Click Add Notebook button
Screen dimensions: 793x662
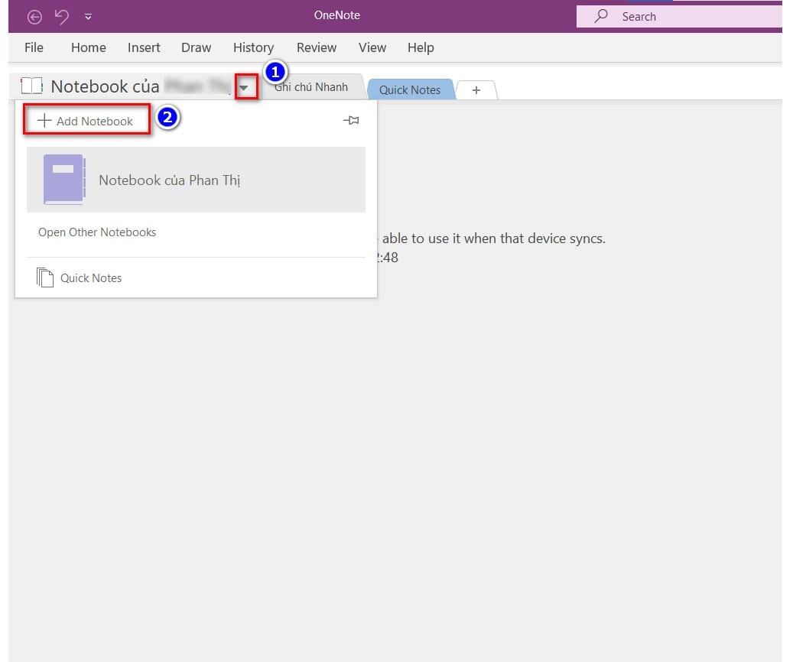(x=86, y=120)
